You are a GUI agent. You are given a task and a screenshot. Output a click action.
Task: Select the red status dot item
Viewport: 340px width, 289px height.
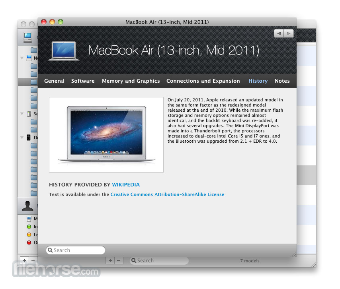point(29,242)
